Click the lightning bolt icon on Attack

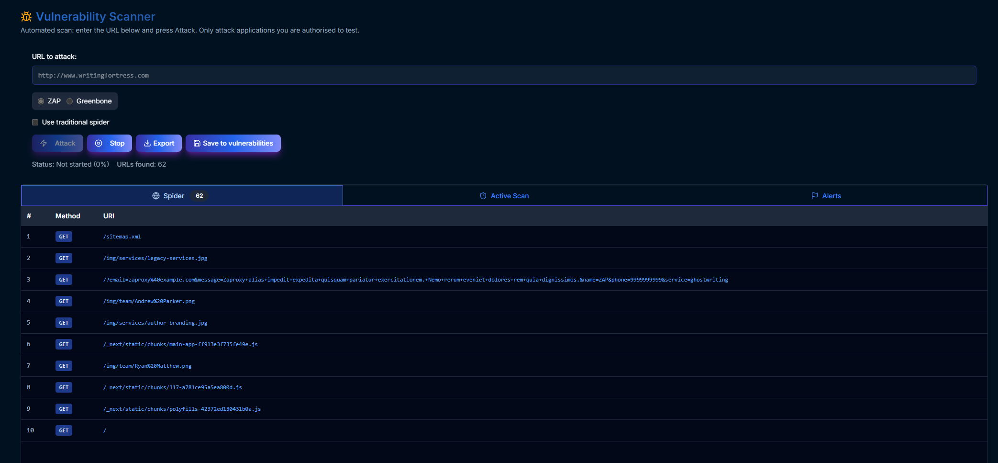point(44,143)
